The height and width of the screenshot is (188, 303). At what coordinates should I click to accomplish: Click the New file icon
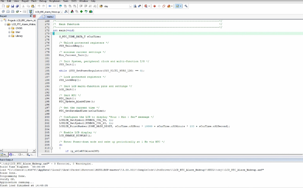point(3,6)
